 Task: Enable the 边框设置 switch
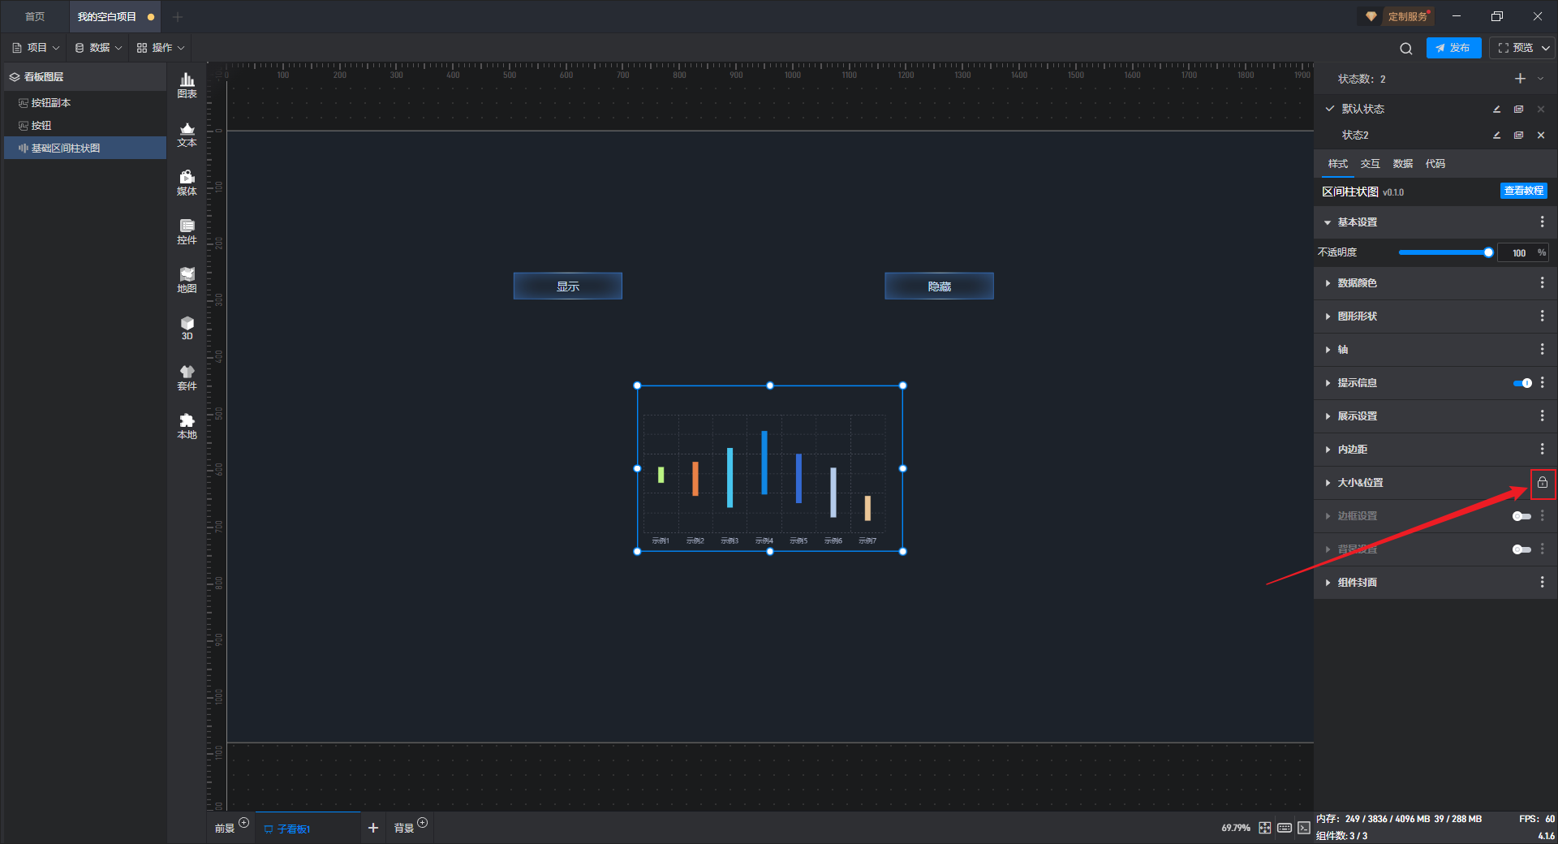pos(1522,516)
